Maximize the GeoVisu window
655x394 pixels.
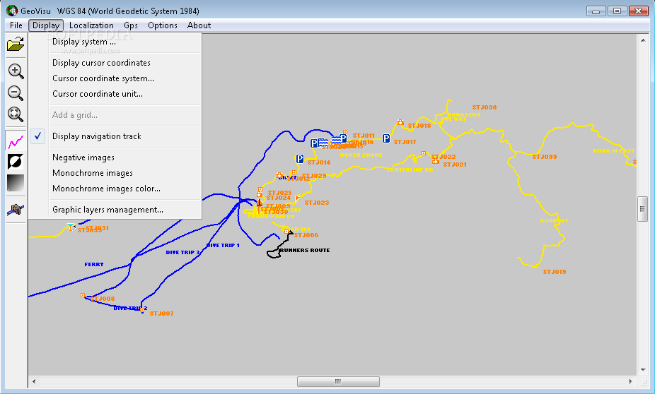pyautogui.click(x=617, y=11)
